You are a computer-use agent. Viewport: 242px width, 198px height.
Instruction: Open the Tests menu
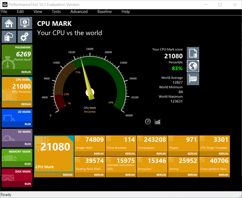tap(56, 12)
